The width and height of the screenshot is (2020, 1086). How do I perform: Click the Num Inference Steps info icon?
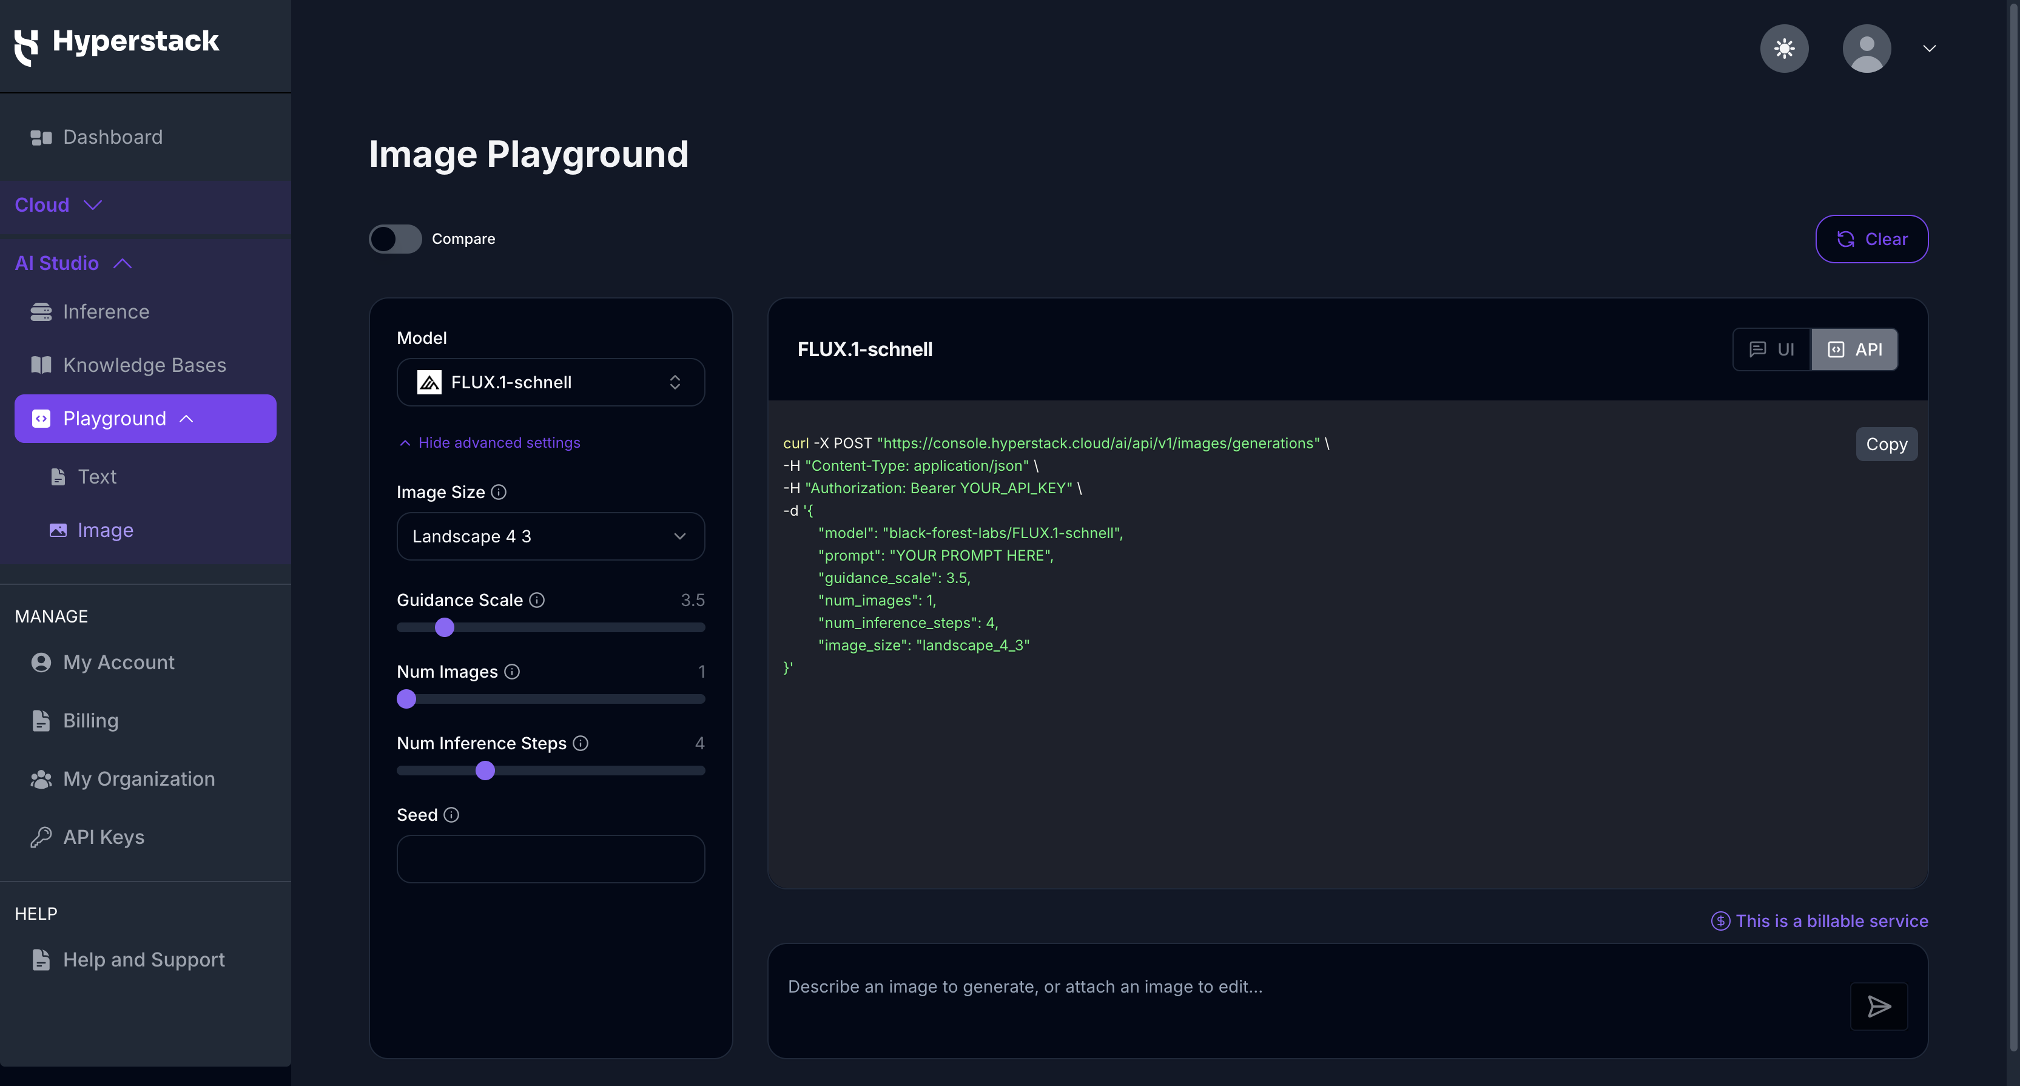[x=581, y=743]
